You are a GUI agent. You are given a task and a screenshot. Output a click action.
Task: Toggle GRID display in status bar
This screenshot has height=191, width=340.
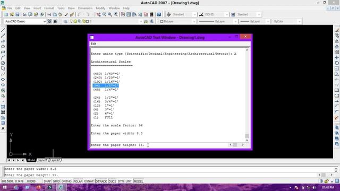[x=56, y=181]
